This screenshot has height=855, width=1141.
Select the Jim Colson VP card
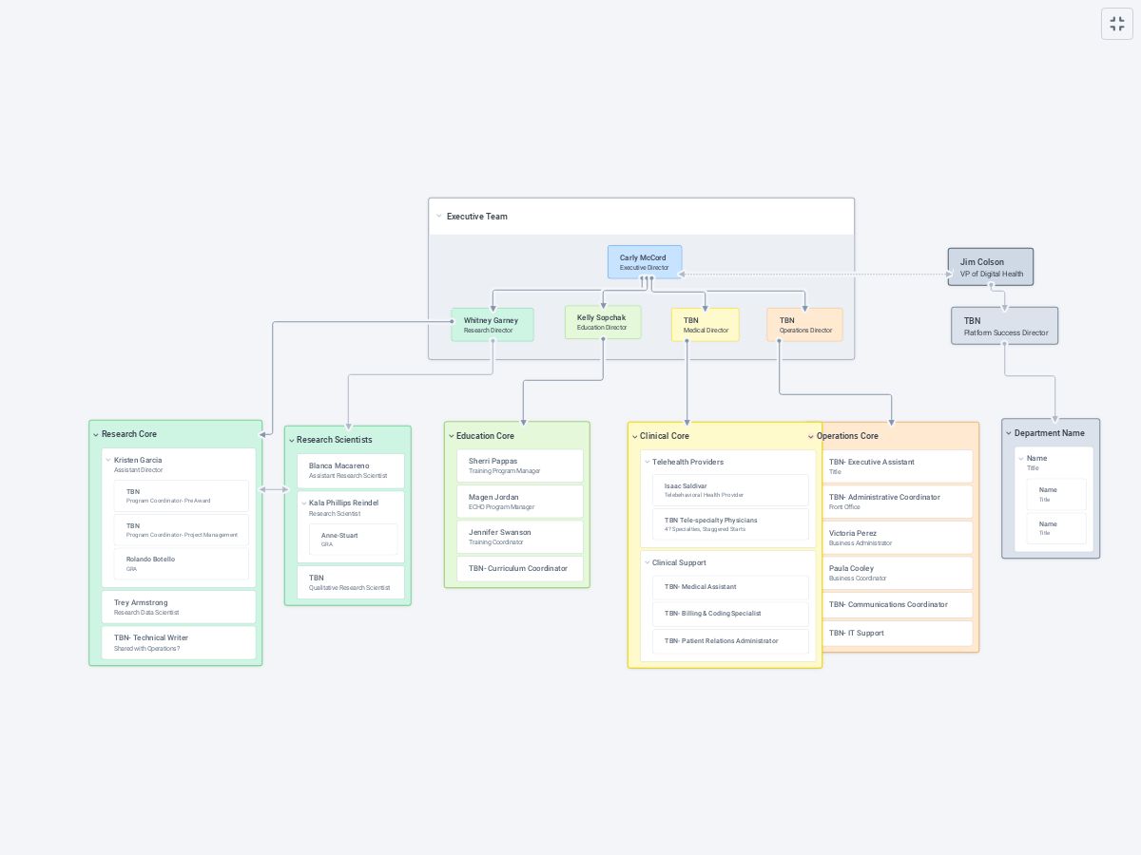(990, 267)
